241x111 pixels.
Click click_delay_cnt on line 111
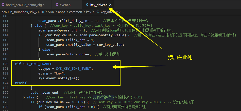(75, 21)
